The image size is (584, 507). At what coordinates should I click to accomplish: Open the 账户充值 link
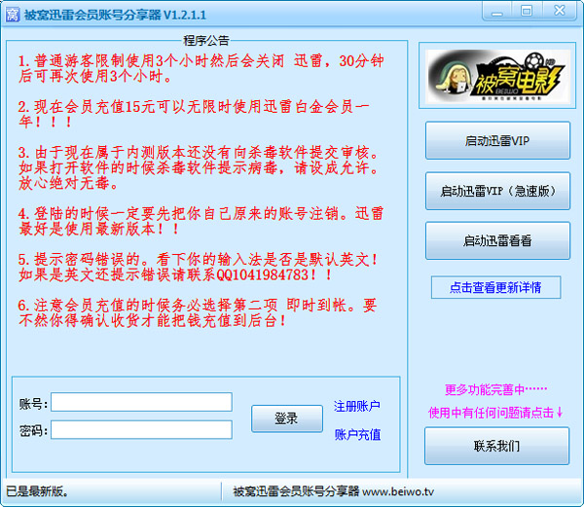pos(357,434)
